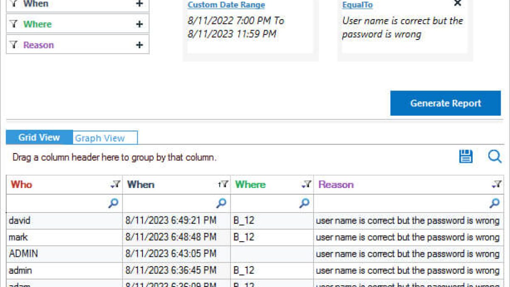
Task: Click the When filter search field
Action: tap(170, 204)
